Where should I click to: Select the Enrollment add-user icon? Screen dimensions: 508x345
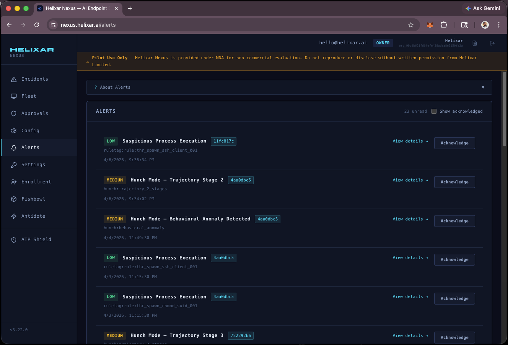[x=14, y=181]
